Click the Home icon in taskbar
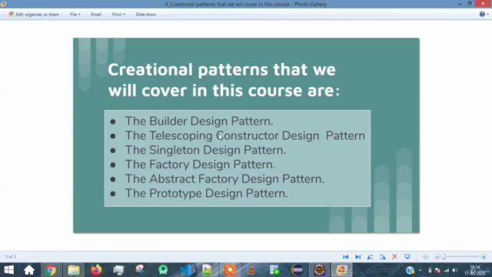 pos(29,270)
